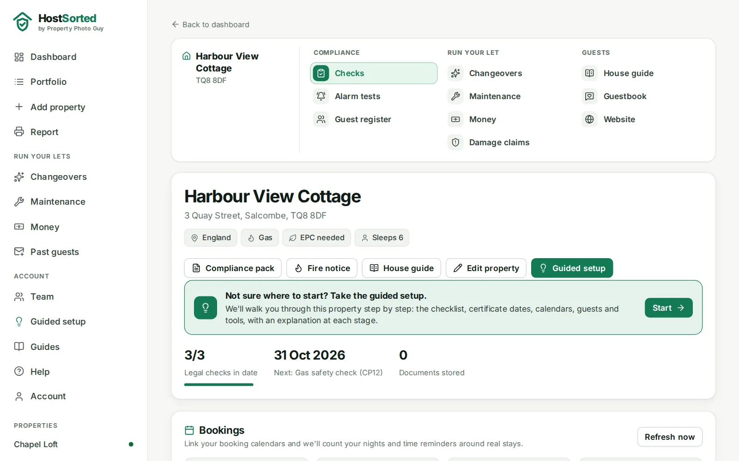739x461 pixels.
Task: Click the House guide book icon under Guests
Action: click(589, 73)
